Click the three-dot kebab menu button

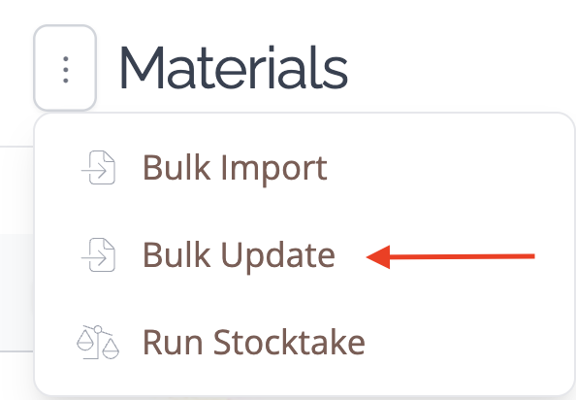click(65, 68)
